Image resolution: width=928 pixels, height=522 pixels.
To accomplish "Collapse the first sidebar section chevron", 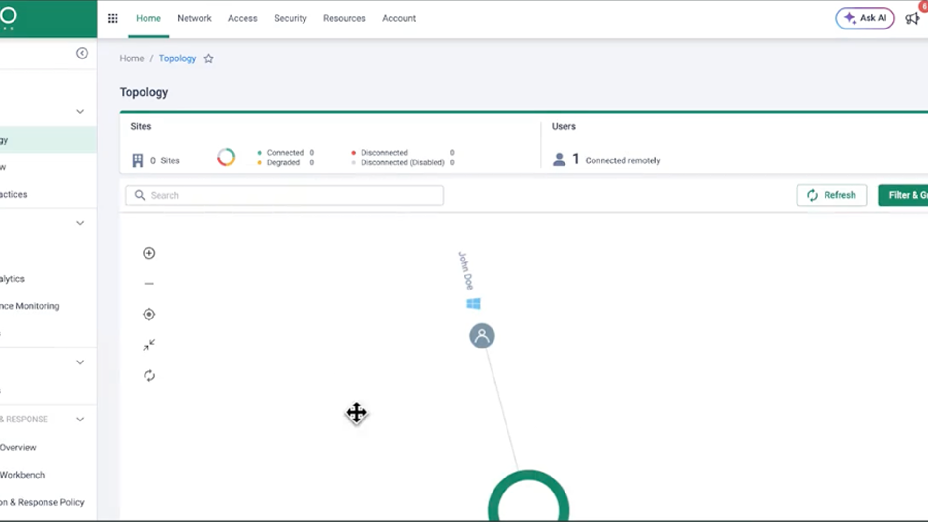I will 80,111.
